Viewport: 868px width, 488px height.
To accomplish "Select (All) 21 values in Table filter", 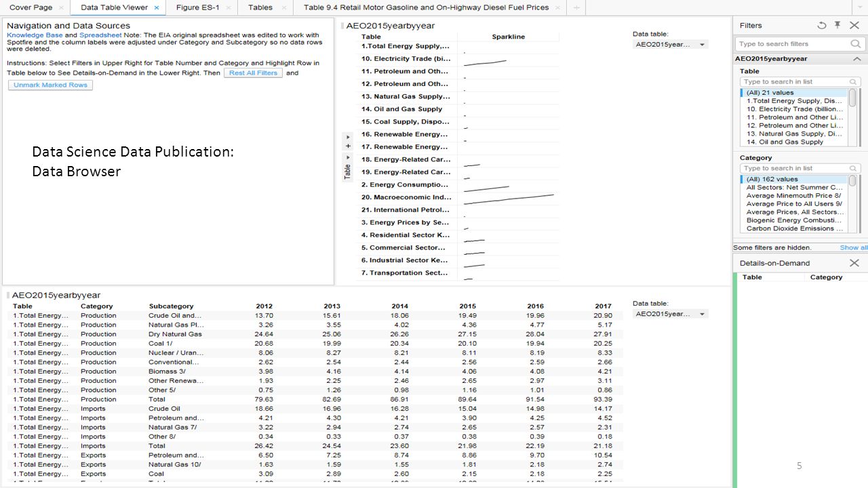I will [794, 92].
